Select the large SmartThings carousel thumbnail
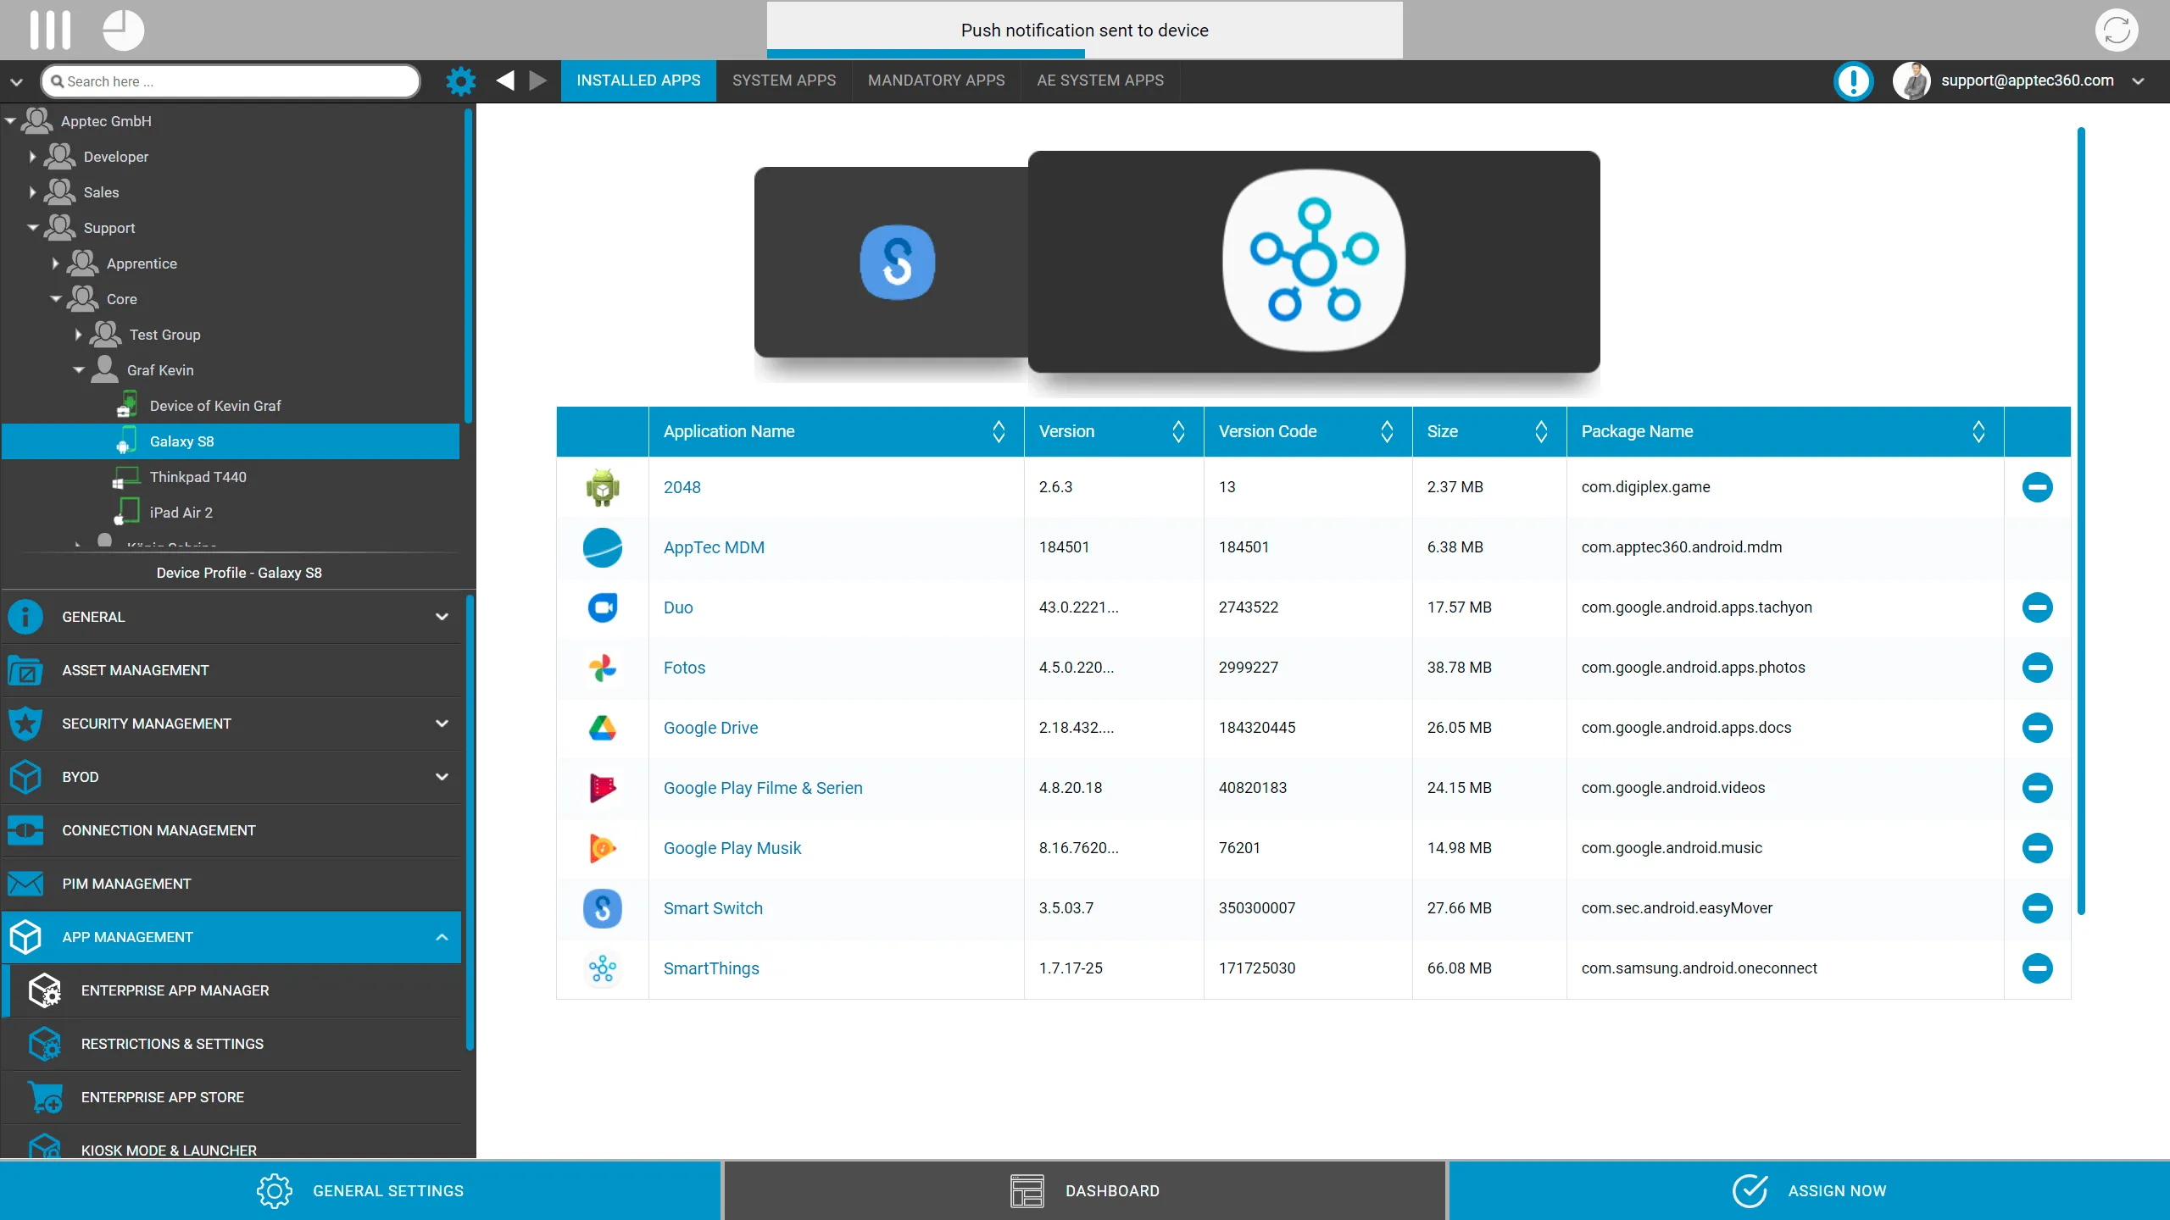Viewport: 2170px width, 1220px height. tap(1314, 262)
